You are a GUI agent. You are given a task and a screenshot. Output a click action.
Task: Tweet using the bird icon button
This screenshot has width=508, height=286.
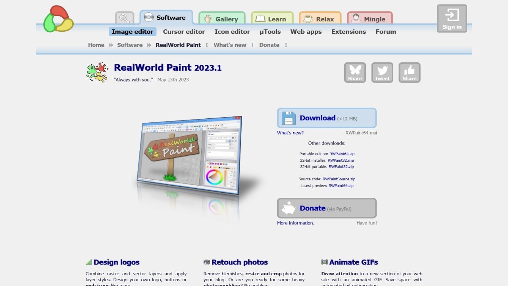click(x=382, y=73)
